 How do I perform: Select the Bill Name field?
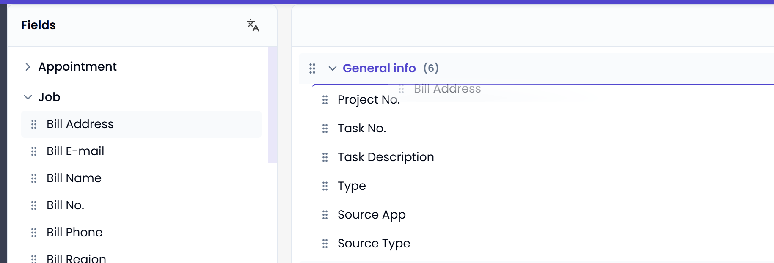click(141, 178)
